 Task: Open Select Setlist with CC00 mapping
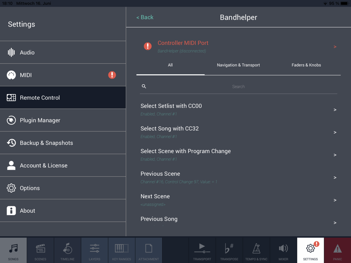[239, 110]
